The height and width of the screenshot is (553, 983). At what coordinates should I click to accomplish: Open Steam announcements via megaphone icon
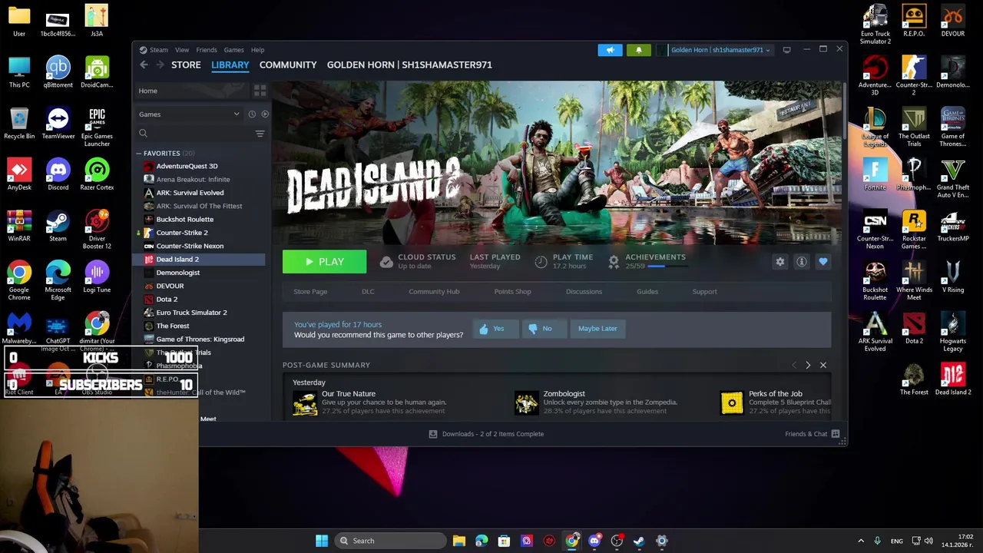(x=610, y=50)
